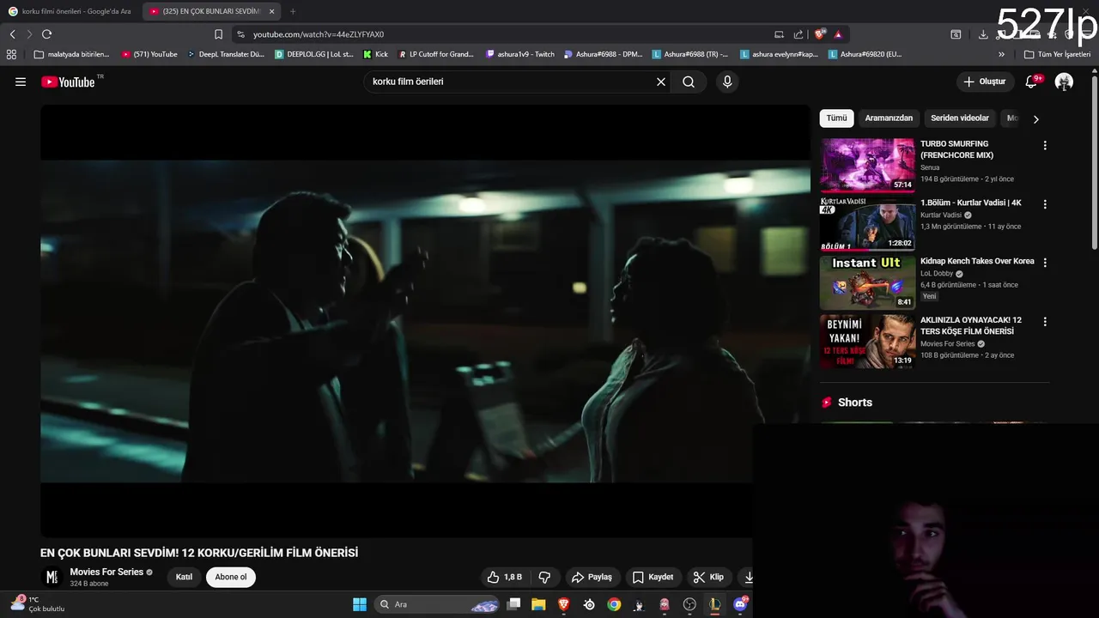Screen dimensions: 1099x618
Task: Open SteelSeries app from taskbar
Action: 589,604
